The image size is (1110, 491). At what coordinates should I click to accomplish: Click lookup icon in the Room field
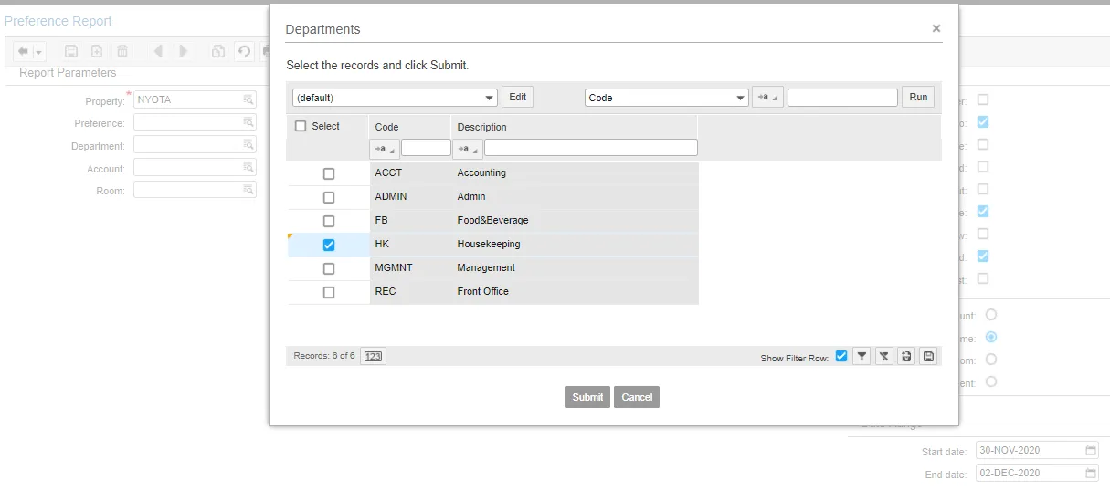pos(248,190)
